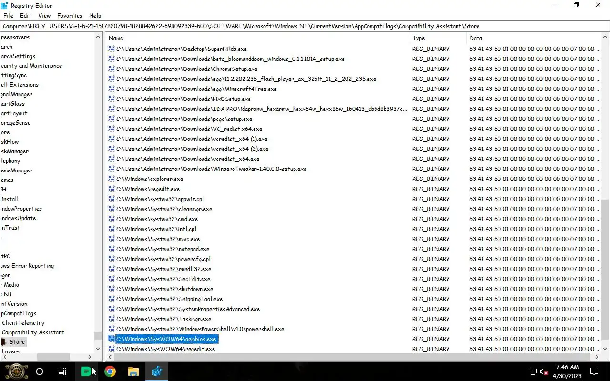This screenshot has height=381, width=610.
Task: Click tree pane horizontal scroll right arrow
Action: pyautogui.click(x=90, y=357)
